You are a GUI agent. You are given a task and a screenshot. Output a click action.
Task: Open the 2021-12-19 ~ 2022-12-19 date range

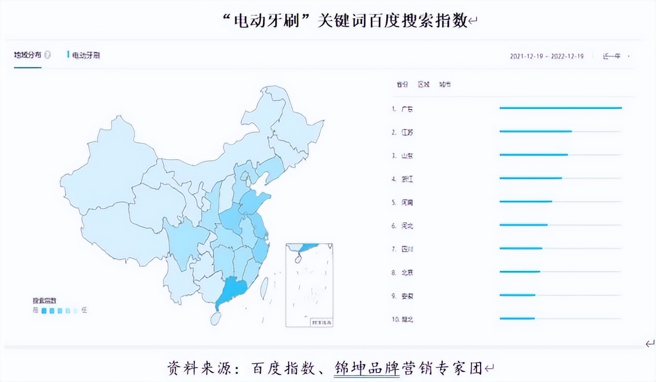click(547, 56)
